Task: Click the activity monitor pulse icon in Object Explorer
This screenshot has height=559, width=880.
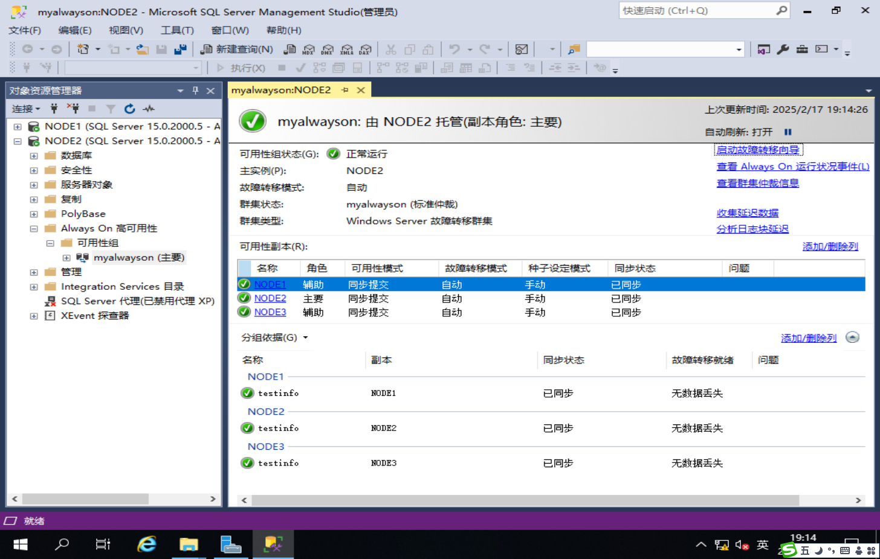Action: click(x=149, y=109)
